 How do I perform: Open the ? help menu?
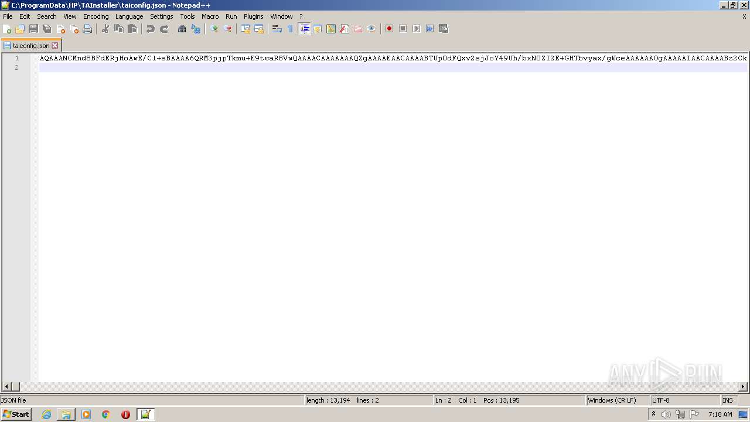301,16
